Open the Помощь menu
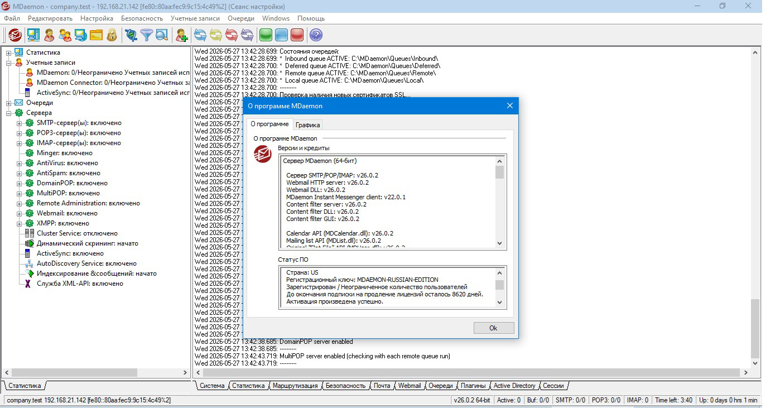Image resolution: width=766 pixels, height=408 pixels. pos(311,18)
